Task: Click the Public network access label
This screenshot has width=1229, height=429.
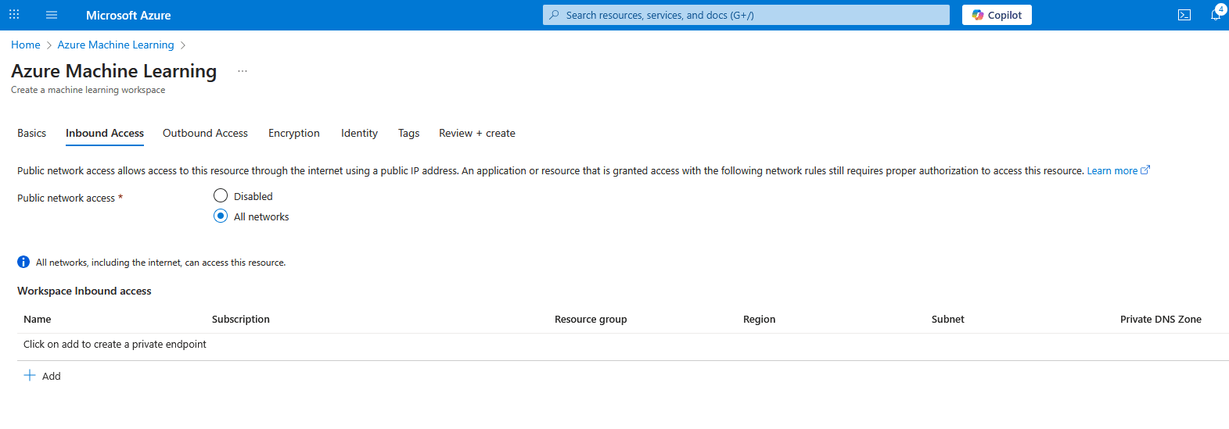Action: tap(66, 198)
